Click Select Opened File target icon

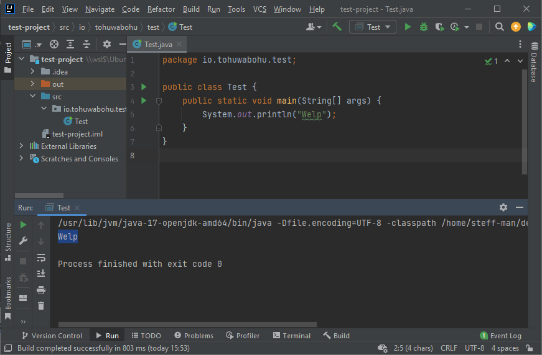pyautogui.click(x=54, y=44)
